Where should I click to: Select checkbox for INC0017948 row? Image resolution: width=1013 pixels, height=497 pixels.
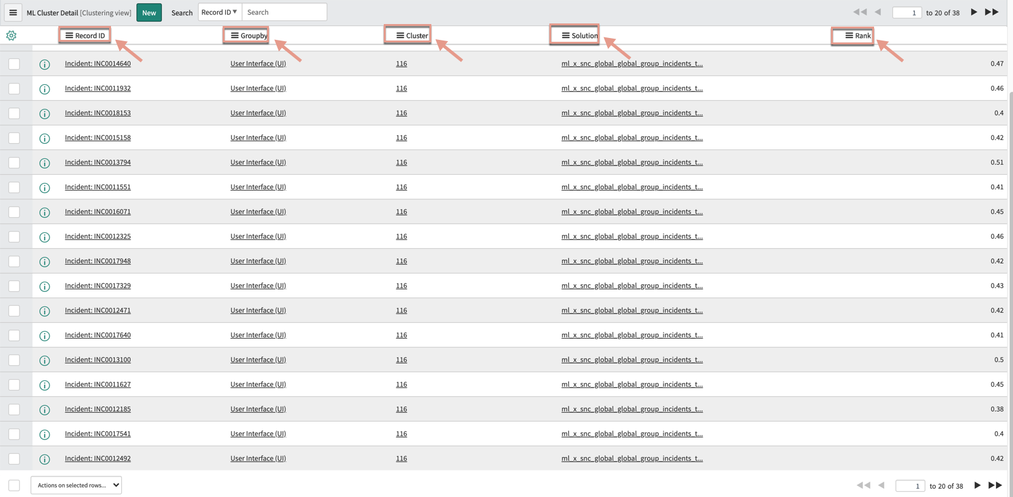coord(14,261)
